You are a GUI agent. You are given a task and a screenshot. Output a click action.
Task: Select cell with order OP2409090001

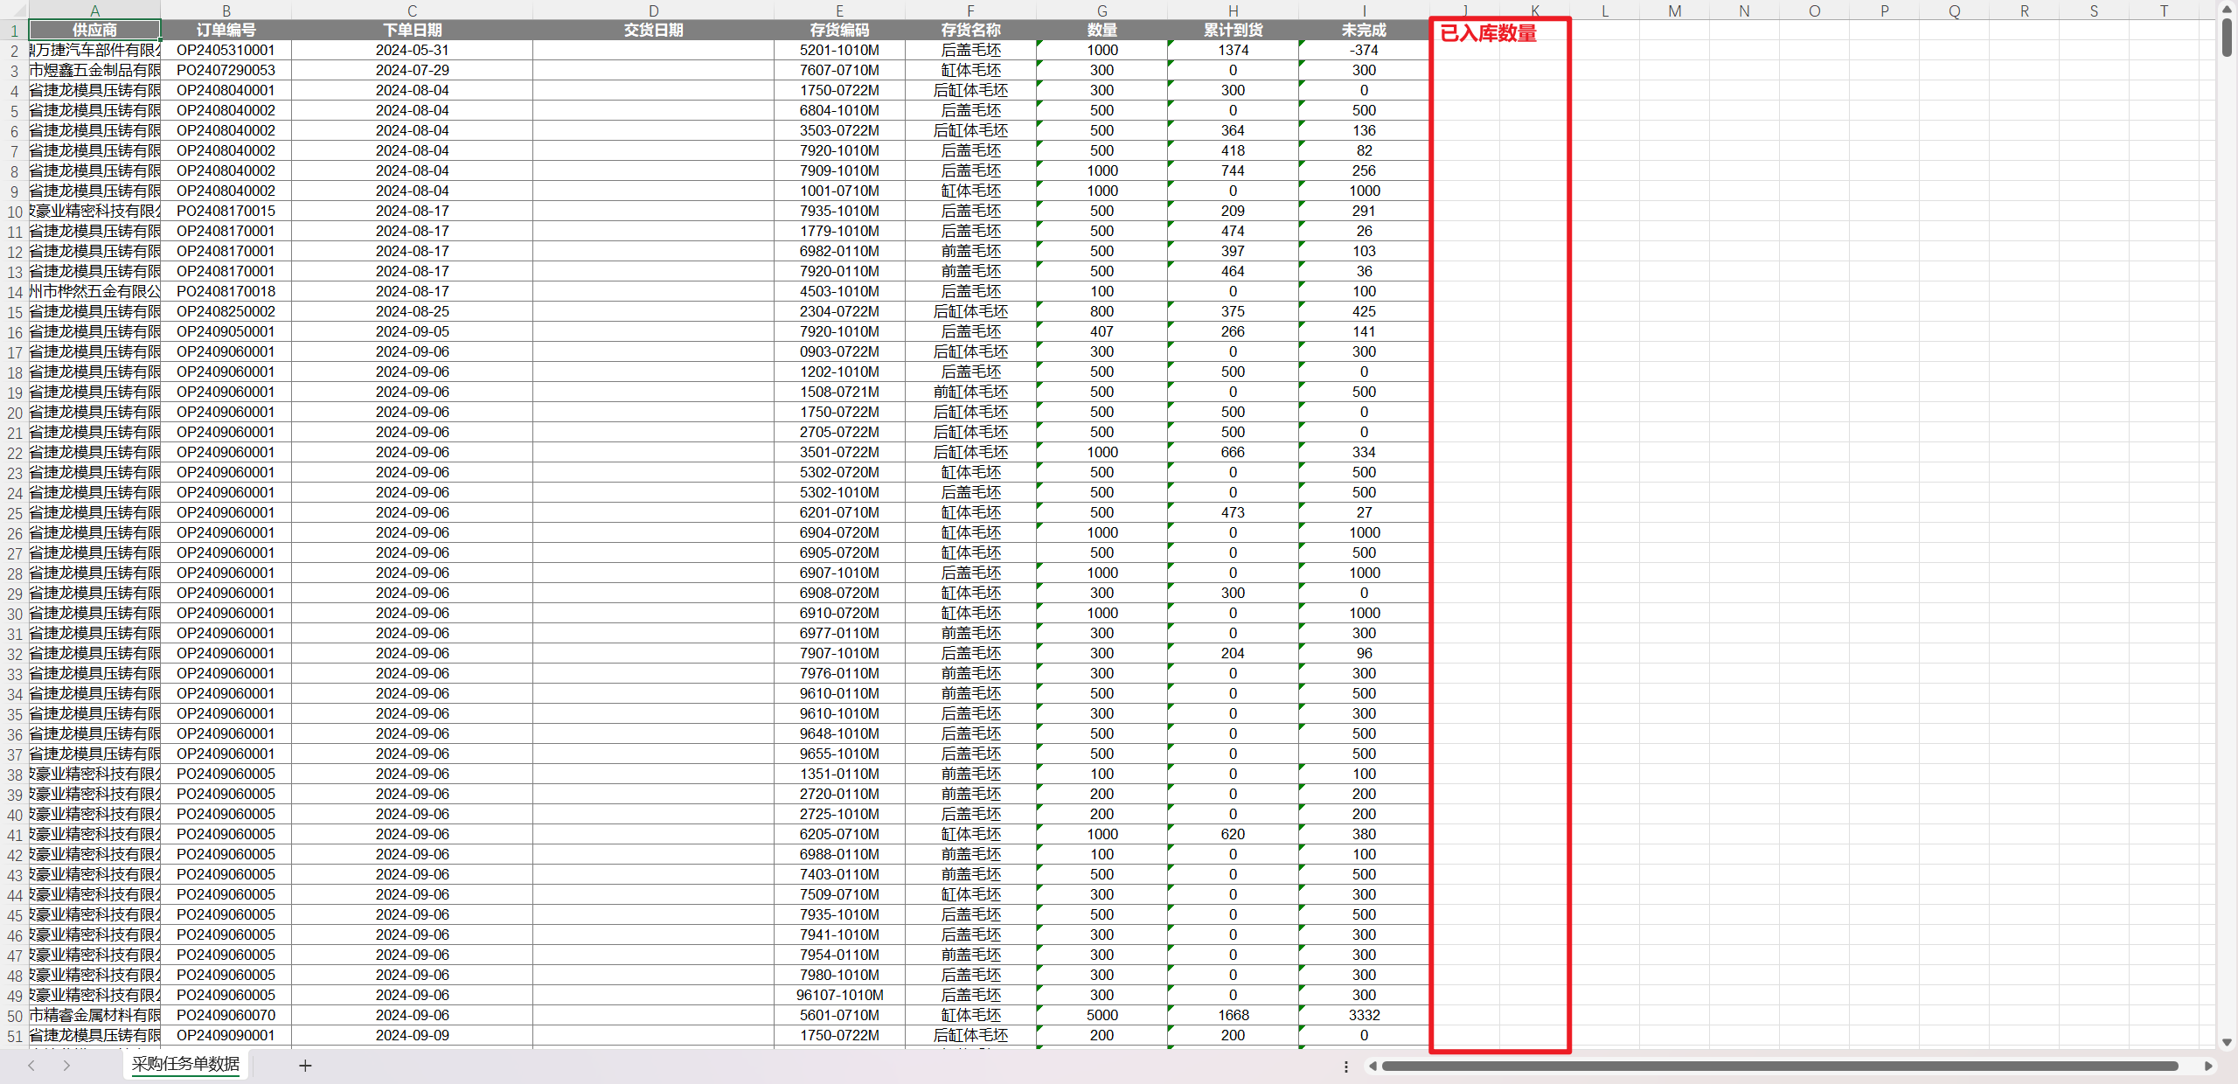(x=226, y=1035)
